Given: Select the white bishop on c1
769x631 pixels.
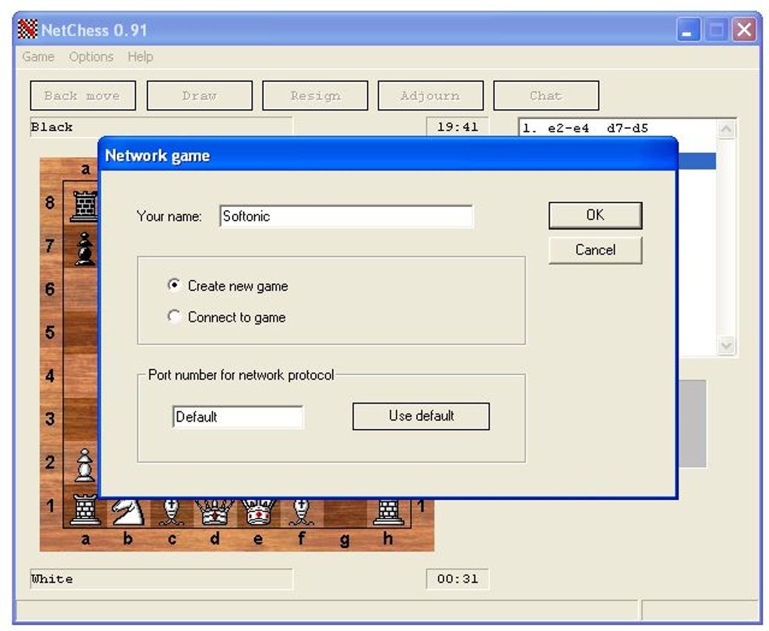Looking at the screenshot, I should coord(171,513).
